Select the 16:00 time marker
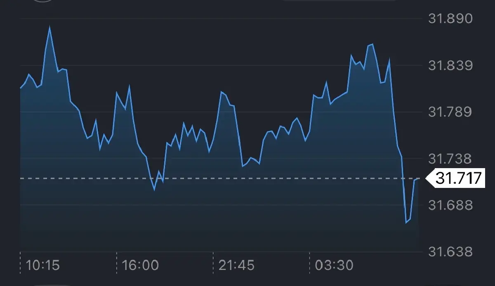This screenshot has height=286, width=495. 140,265
